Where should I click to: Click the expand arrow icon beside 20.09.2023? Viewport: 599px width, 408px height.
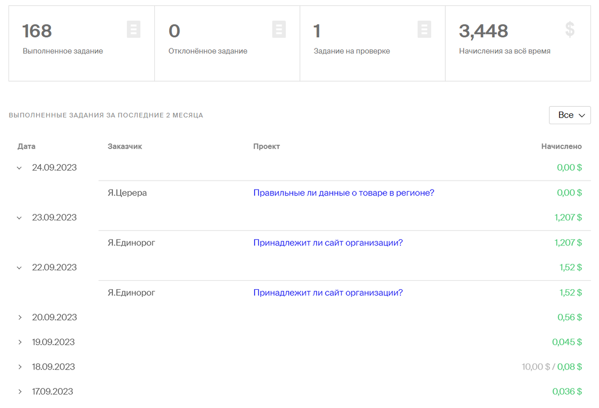coord(19,317)
